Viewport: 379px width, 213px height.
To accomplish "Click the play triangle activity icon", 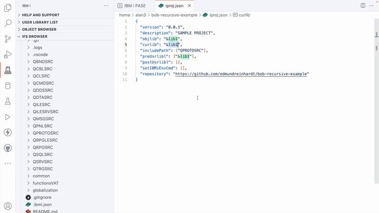I will click(8, 117).
